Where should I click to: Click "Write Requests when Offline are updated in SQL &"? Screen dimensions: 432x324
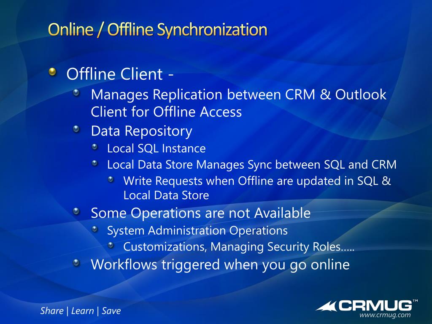click(x=257, y=181)
